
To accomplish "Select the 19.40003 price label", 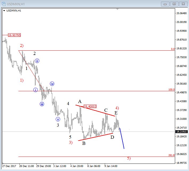I will (90, 106).
